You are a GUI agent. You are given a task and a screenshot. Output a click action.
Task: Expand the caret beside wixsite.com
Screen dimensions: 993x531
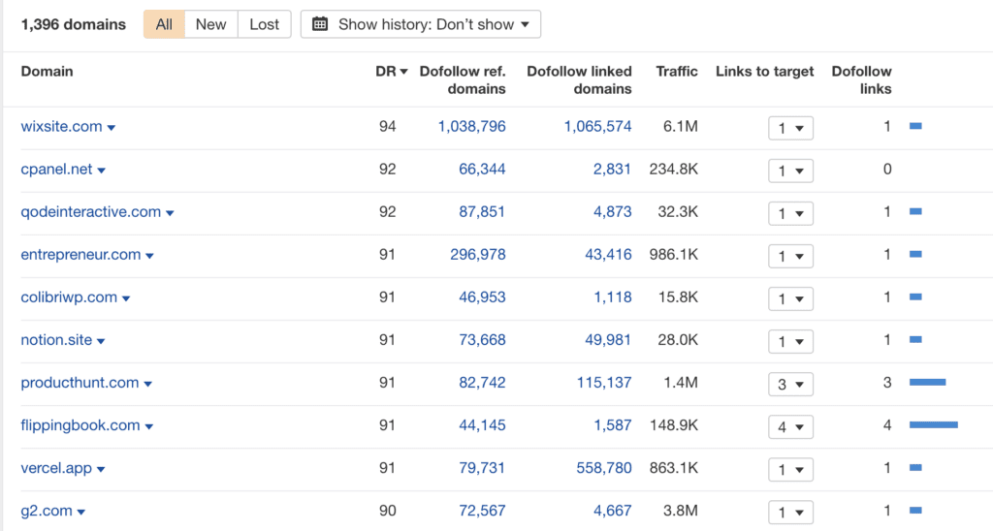click(x=112, y=128)
